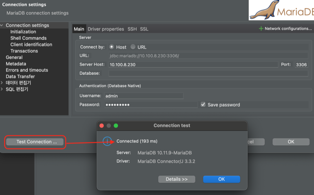The width and height of the screenshot is (314, 195).
Task: Expand the 데이터 편집기 tree node
Action: click(2, 83)
